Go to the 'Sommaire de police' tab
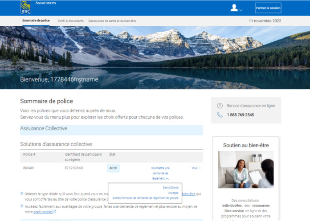 [x=36, y=21]
